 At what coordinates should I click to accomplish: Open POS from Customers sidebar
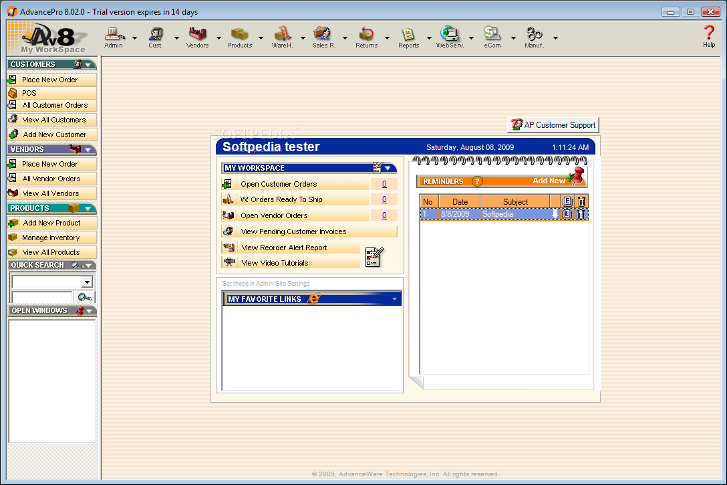[x=52, y=93]
